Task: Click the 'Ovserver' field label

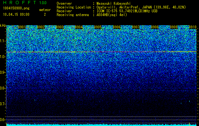Action: [x=64, y=3]
